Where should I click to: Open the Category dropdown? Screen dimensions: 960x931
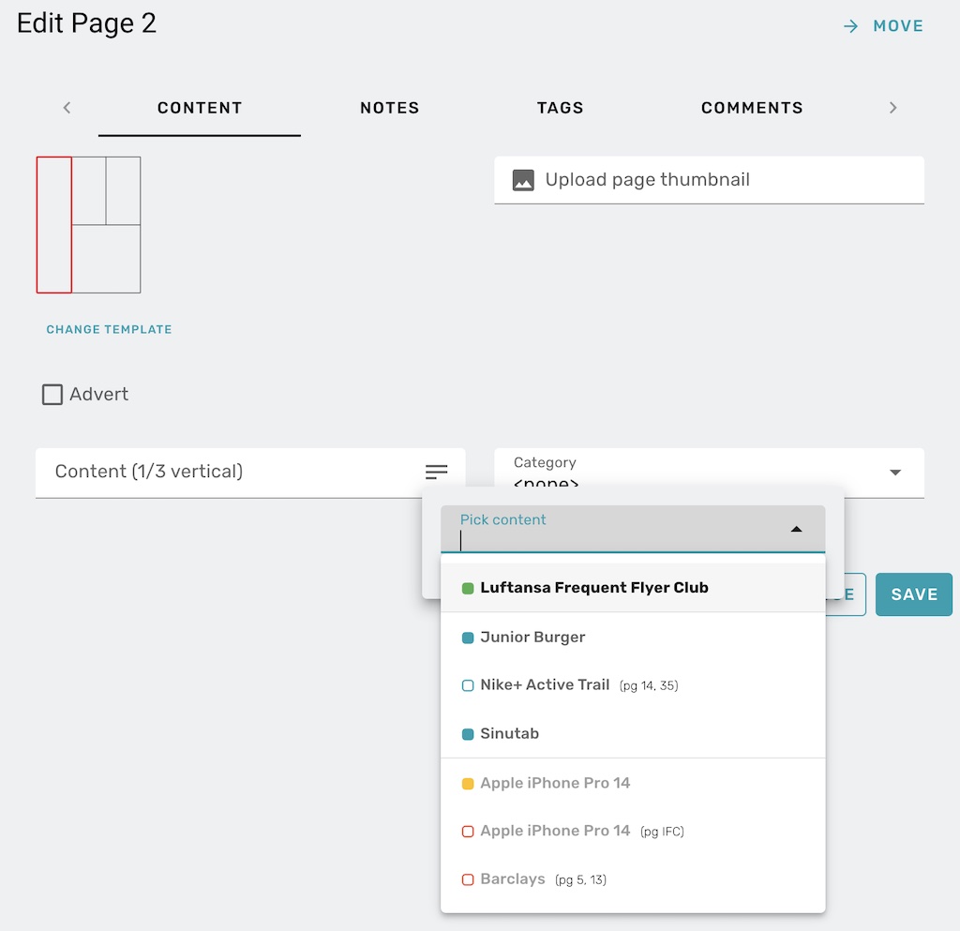(x=894, y=473)
